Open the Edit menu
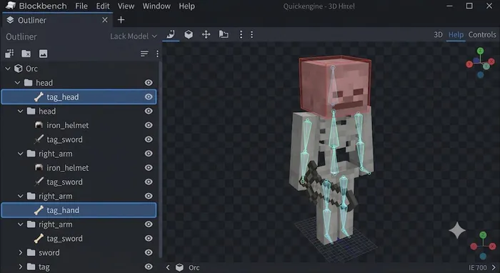The height and width of the screenshot is (273, 500). click(x=103, y=6)
